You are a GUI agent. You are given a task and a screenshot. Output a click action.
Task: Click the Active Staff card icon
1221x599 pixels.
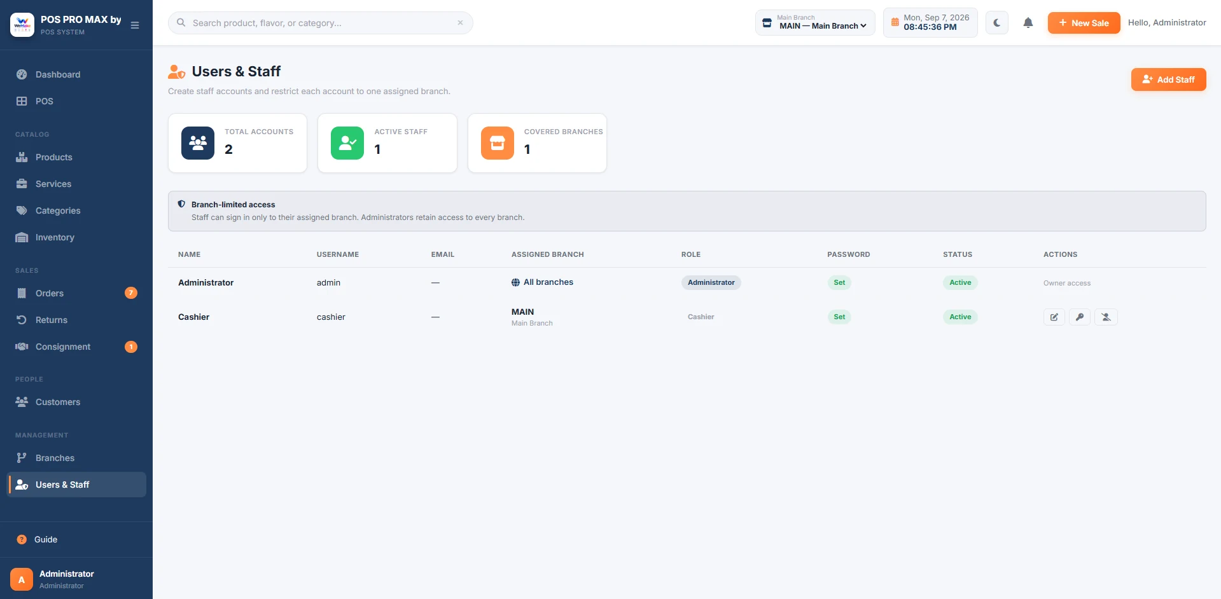347,143
